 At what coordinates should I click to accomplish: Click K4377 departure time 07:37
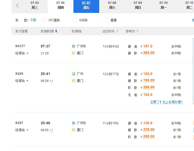click(45, 46)
